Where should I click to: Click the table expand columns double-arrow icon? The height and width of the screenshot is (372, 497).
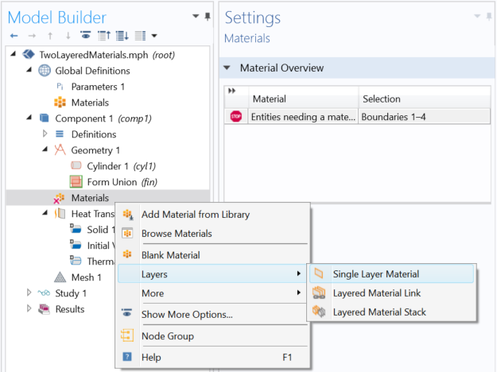[x=232, y=91]
